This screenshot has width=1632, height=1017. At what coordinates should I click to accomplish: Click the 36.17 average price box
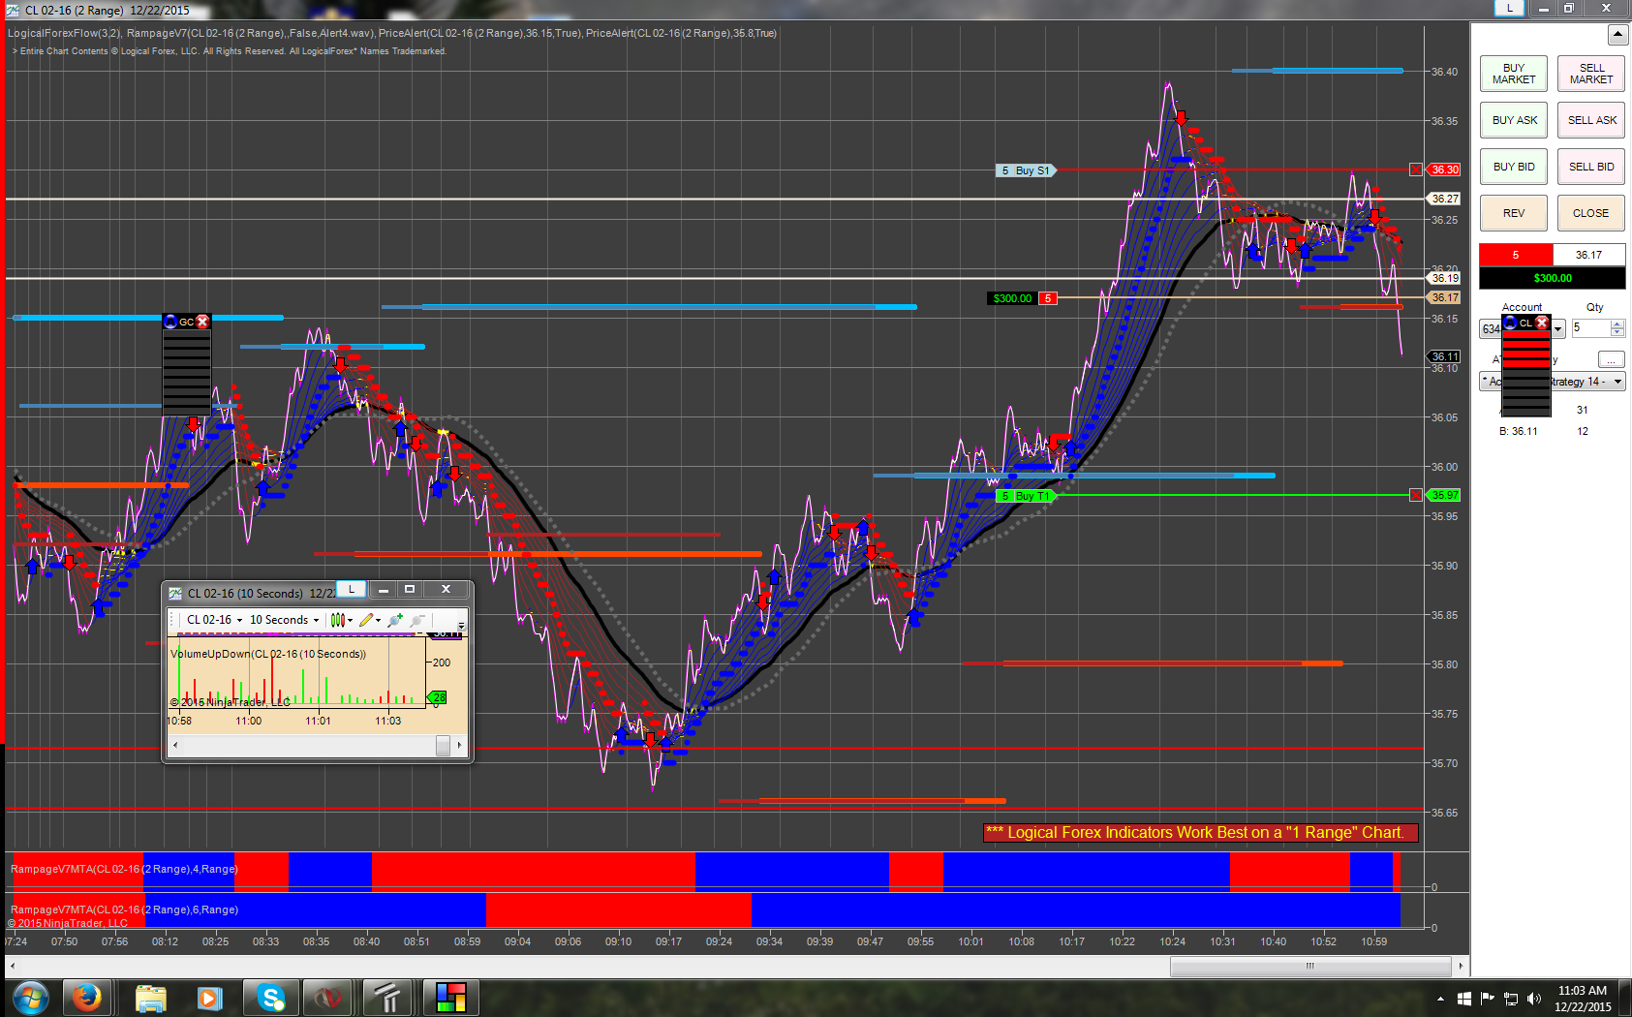click(1589, 255)
